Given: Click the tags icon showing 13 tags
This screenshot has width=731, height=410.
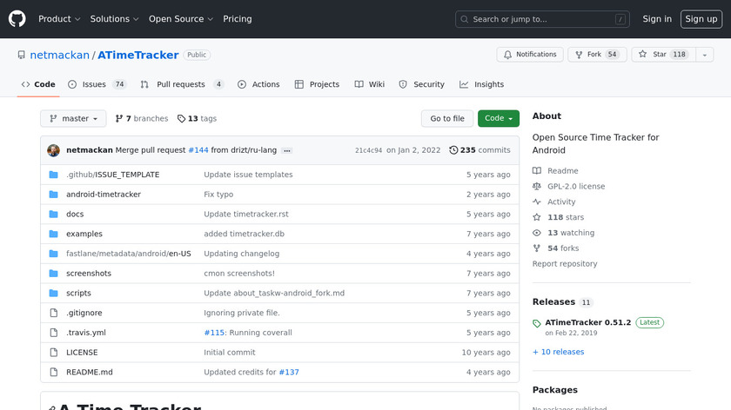Looking at the screenshot, I should coord(181,119).
